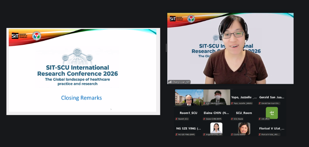Click signal strength icon next to Cheryl Lian_SIT
This screenshot has height=147, width=309.
169,82
